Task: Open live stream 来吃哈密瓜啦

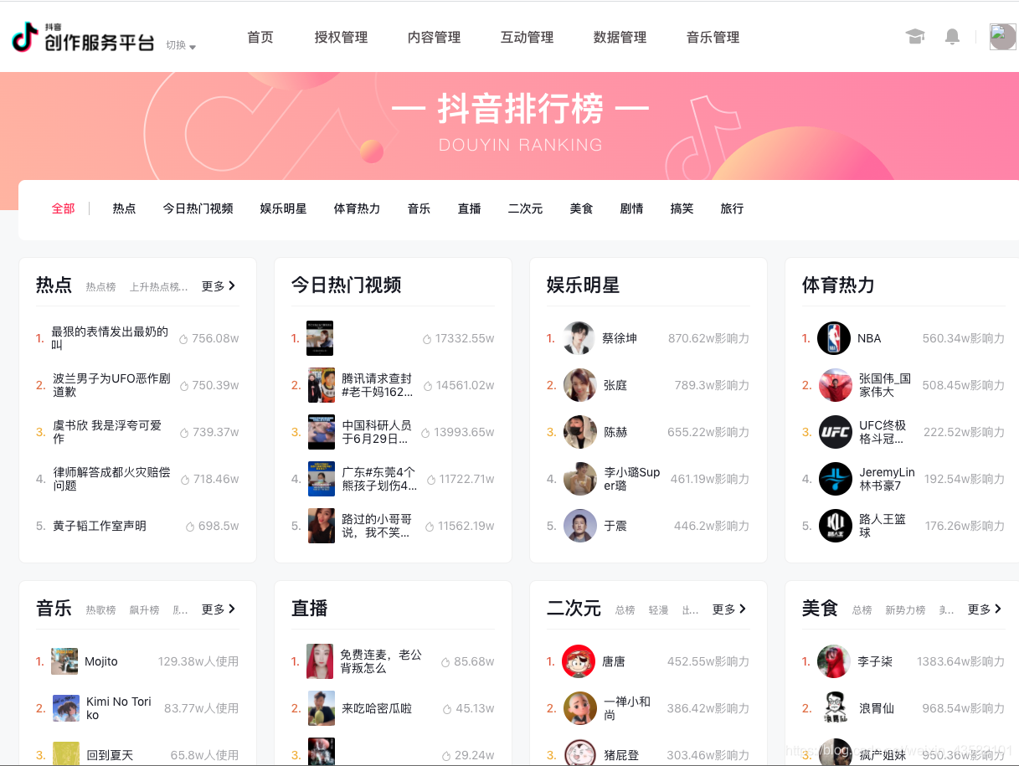Action: pyautogui.click(x=322, y=708)
